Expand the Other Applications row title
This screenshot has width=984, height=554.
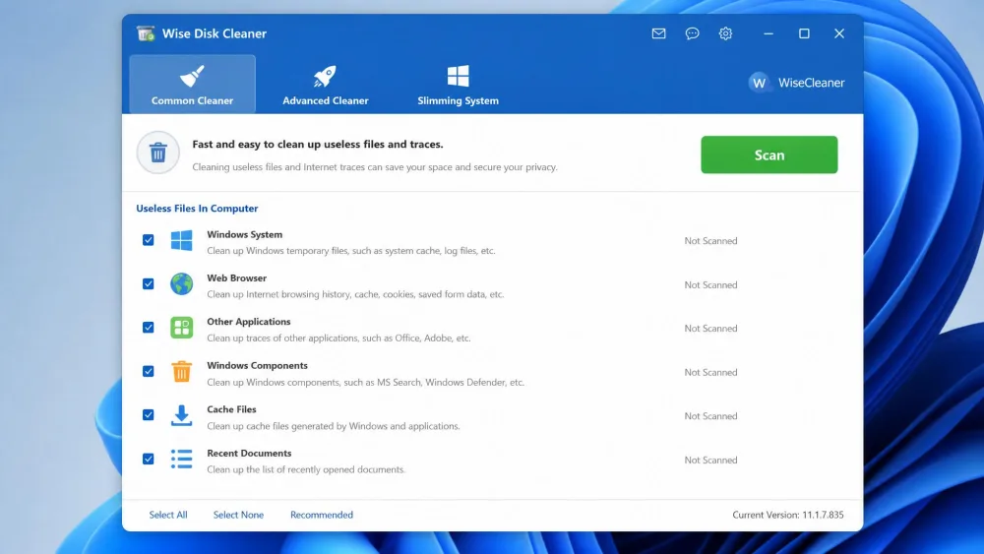249,321
